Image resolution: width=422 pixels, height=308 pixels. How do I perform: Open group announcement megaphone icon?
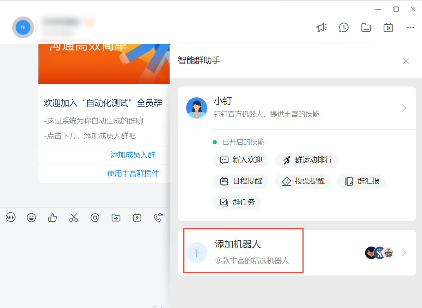[x=322, y=28]
